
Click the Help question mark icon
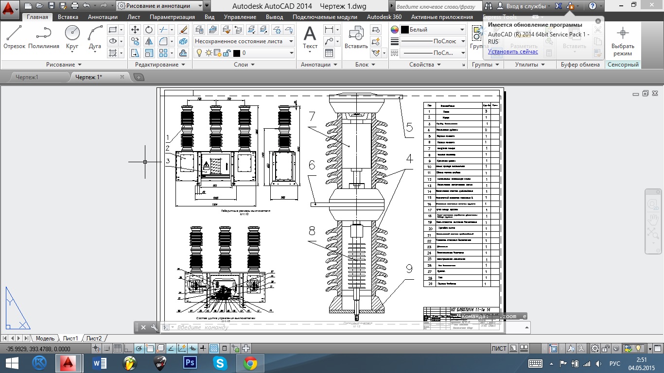click(592, 6)
